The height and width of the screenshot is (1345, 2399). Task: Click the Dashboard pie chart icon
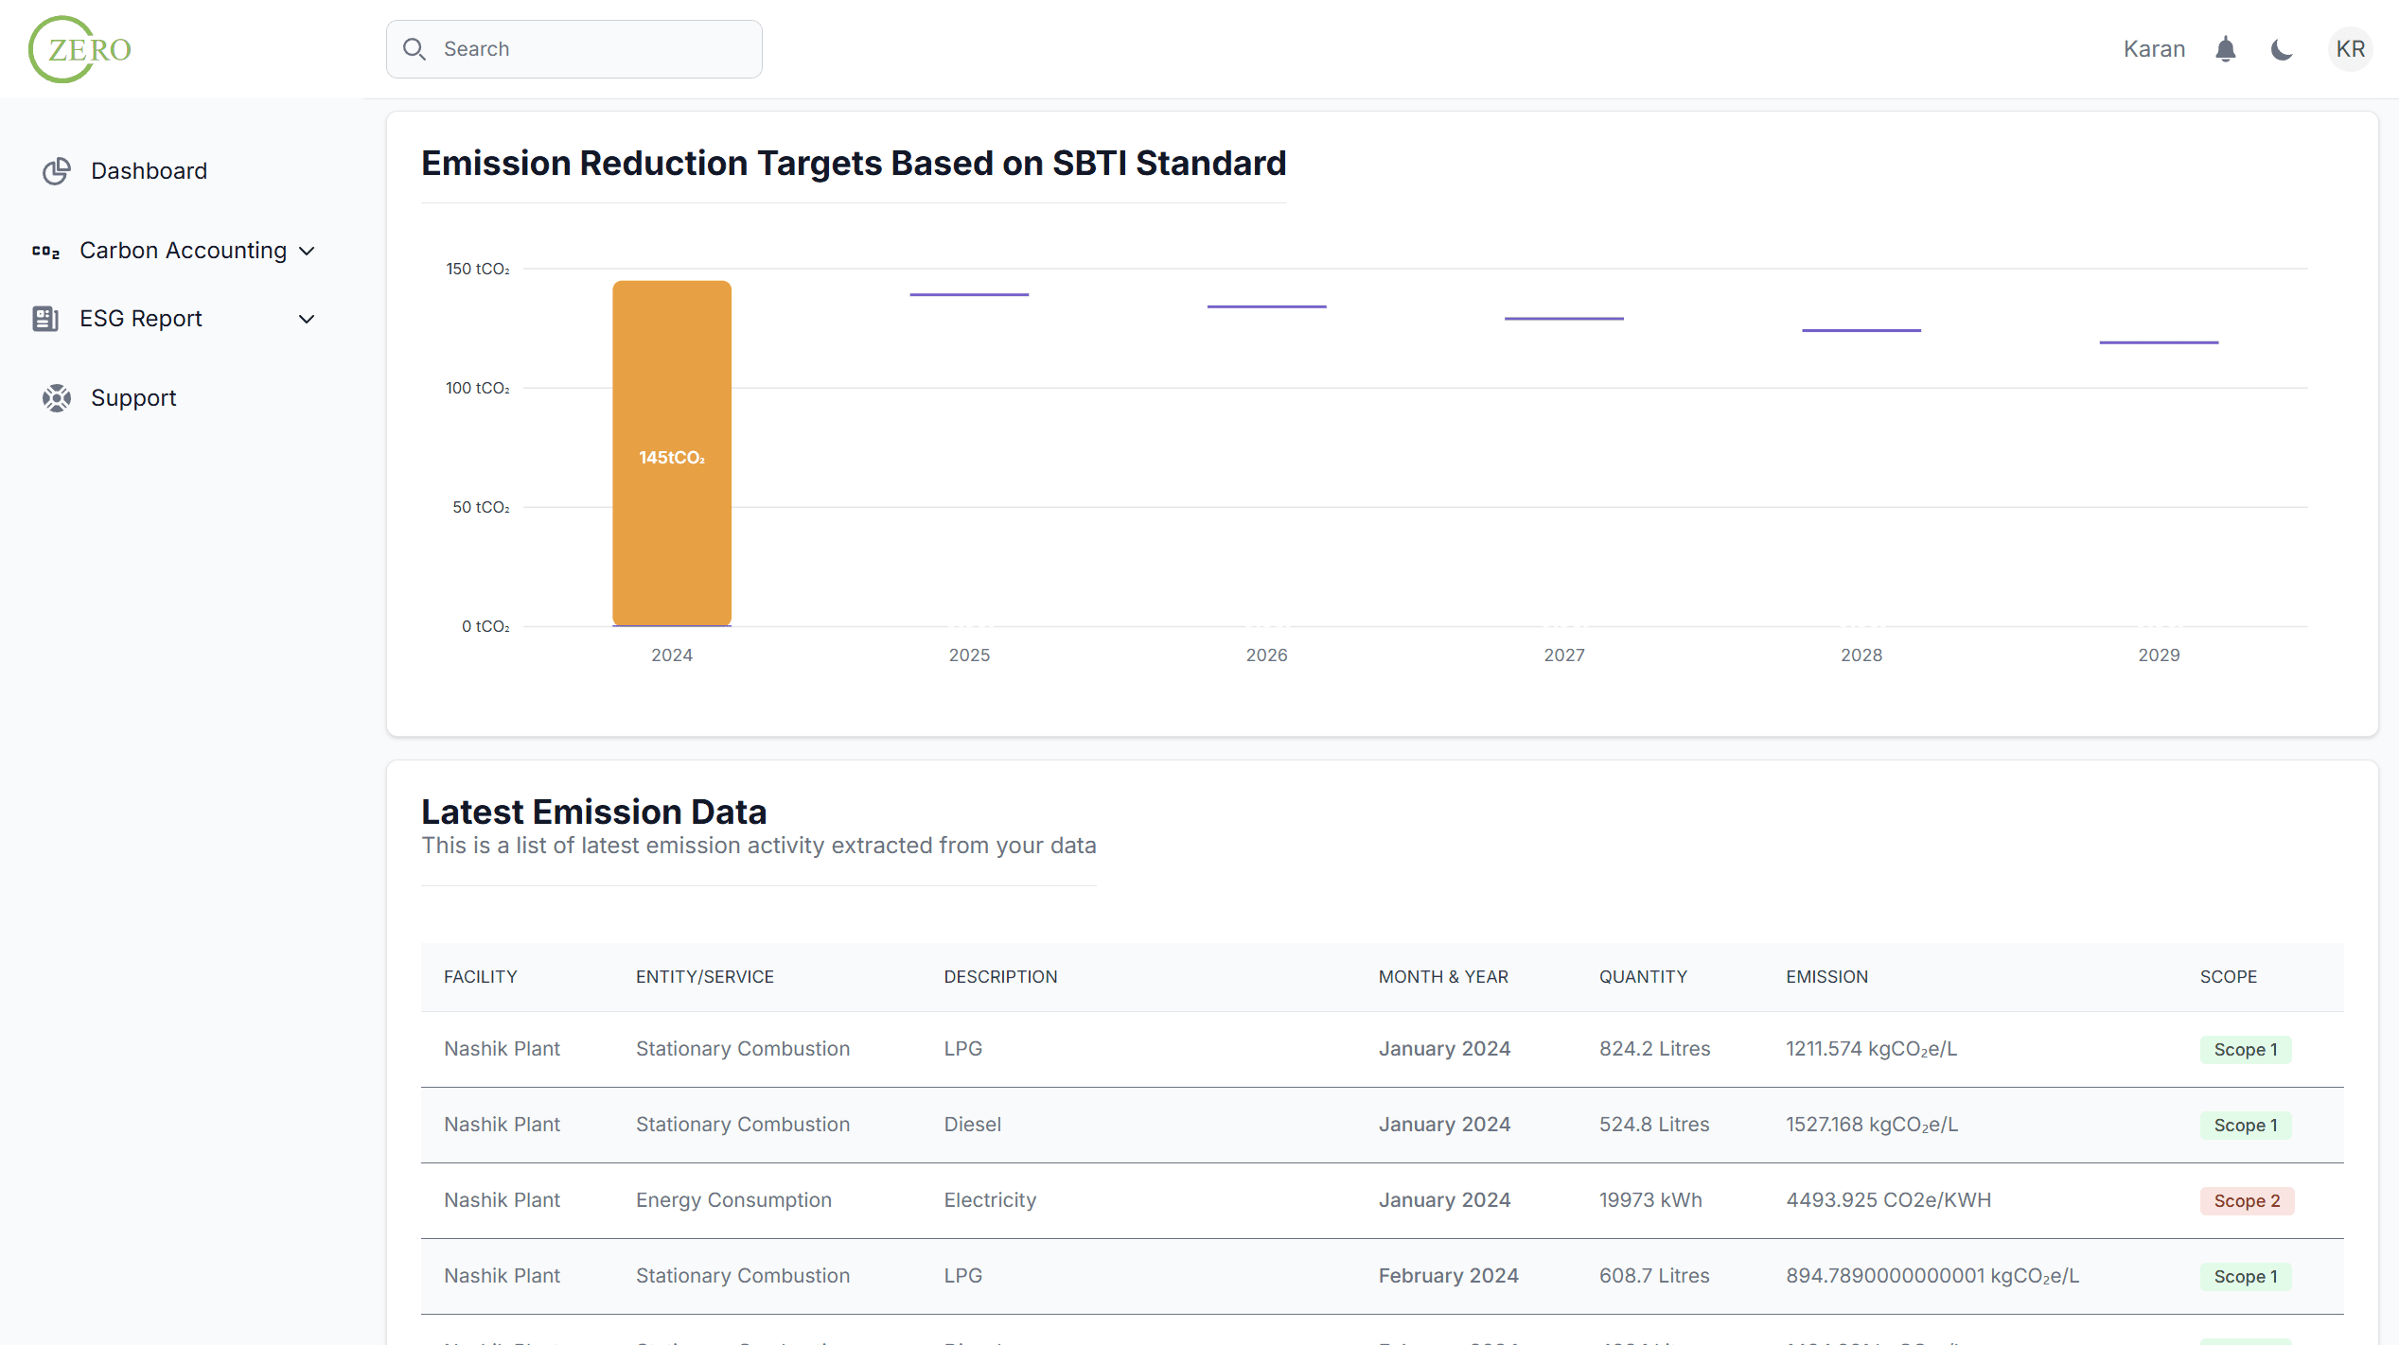57,171
